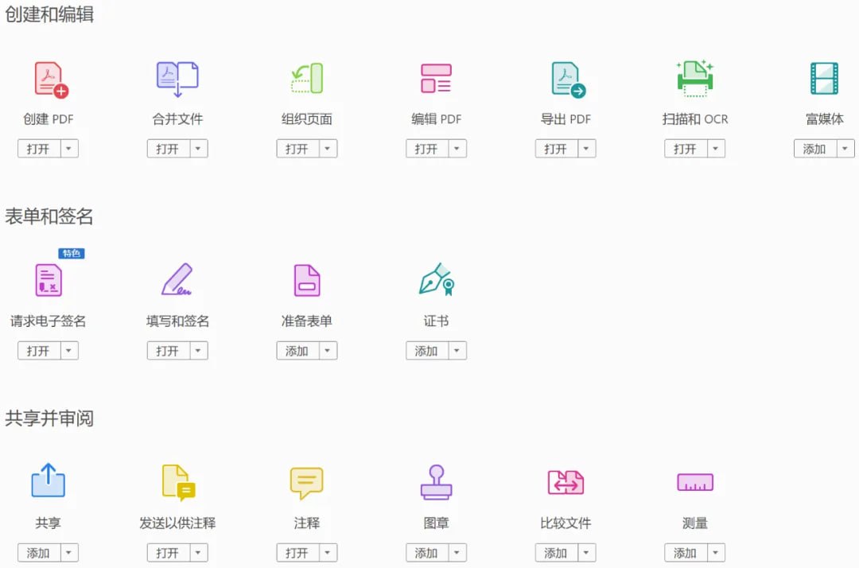Click 打开 button under 请求电子签名
859x568 pixels.
[39, 351]
